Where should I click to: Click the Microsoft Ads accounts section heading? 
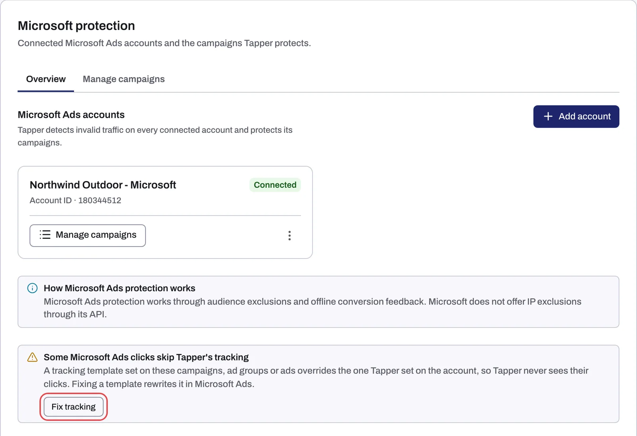[x=71, y=115]
